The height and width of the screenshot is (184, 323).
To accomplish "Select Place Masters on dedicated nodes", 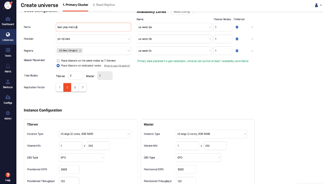I will 58,65.
